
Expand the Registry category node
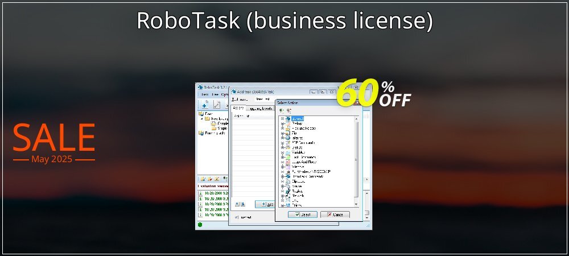282,191
